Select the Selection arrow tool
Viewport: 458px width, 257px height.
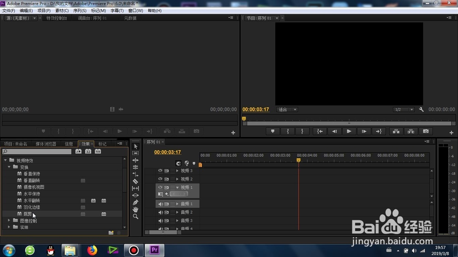[x=136, y=146]
